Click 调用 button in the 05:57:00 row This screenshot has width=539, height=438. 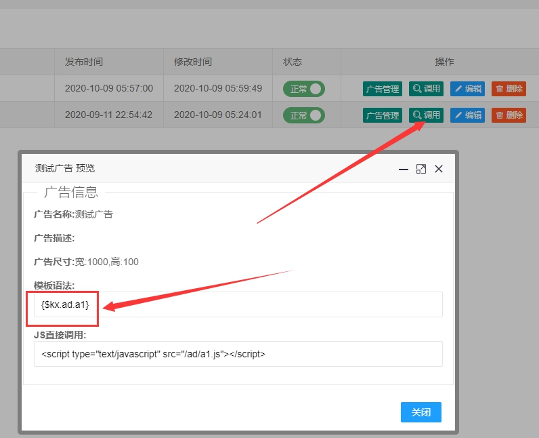click(x=426, y=89)
